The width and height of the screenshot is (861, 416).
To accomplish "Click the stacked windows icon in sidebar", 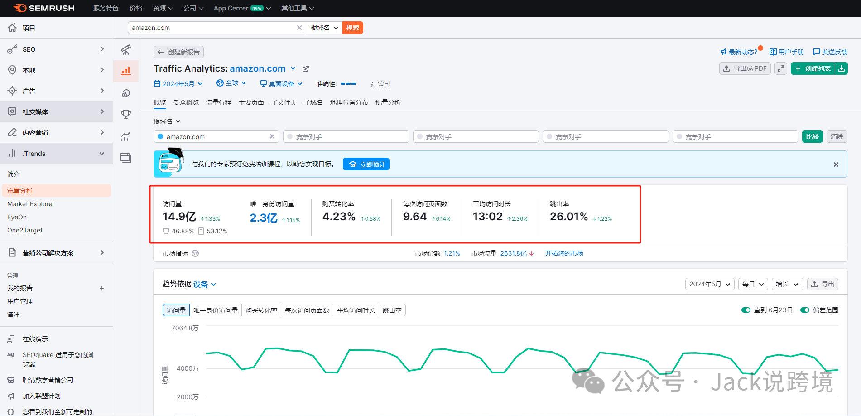I will (x=126, y=158).
